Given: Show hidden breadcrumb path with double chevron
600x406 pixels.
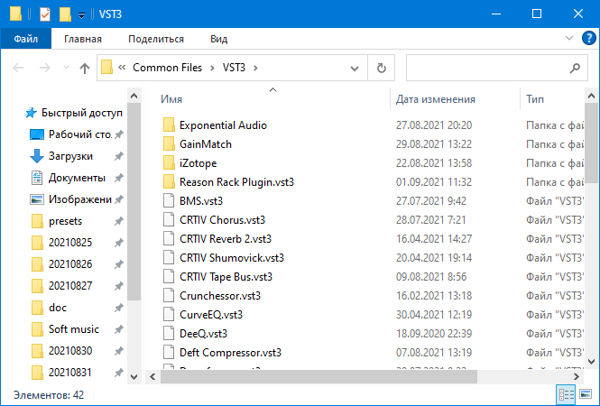Looking at the screenshot, I should pos(122,68).
